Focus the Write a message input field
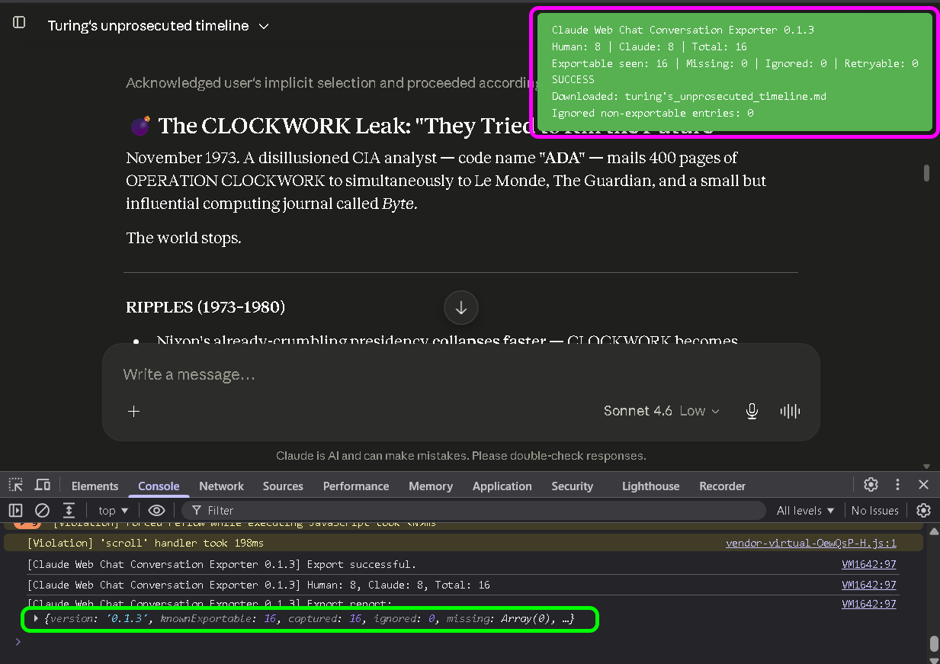This screenshot has height=664, width=940. point(460,374)
